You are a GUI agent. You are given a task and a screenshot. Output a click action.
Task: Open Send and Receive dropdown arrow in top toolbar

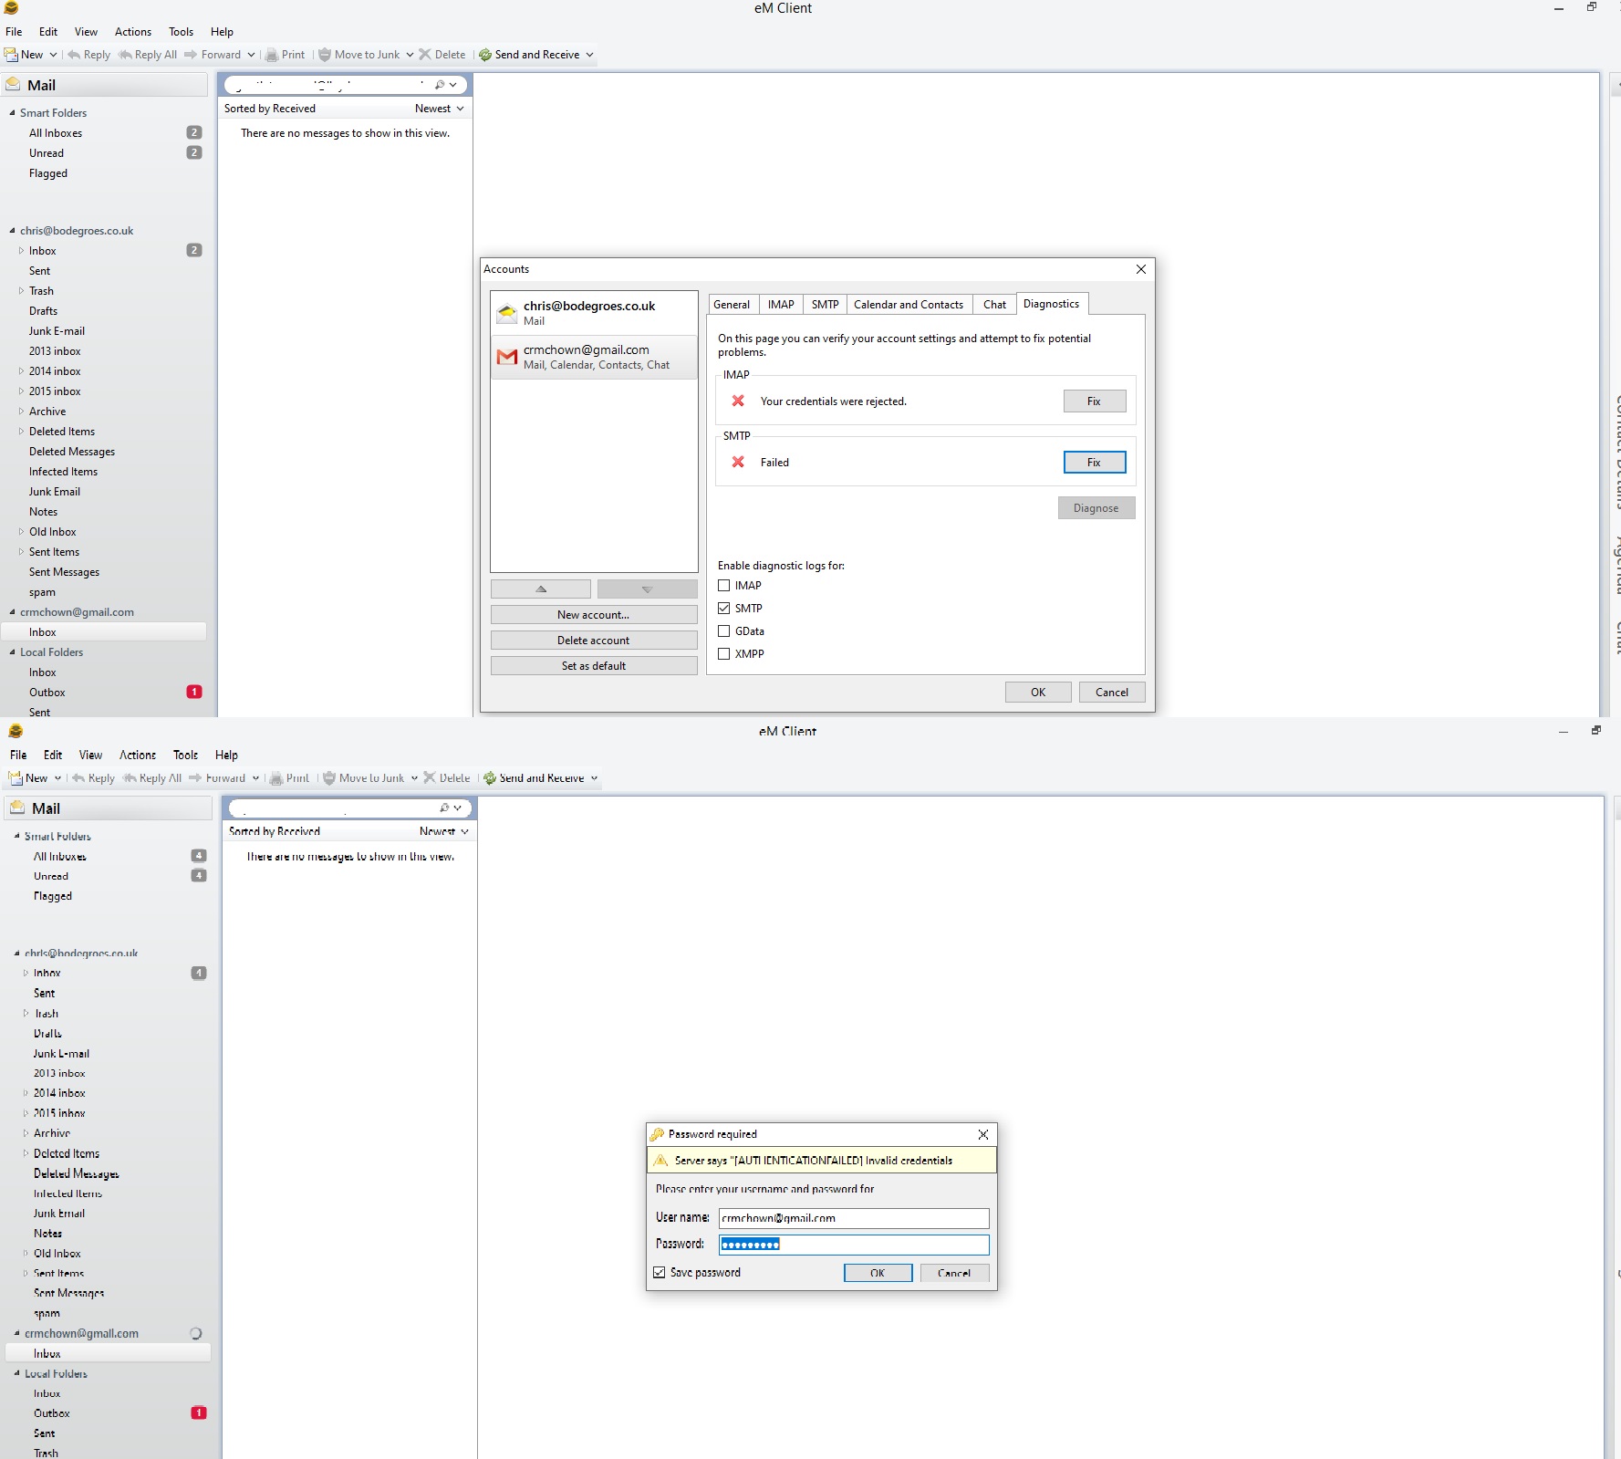[589, 55]
